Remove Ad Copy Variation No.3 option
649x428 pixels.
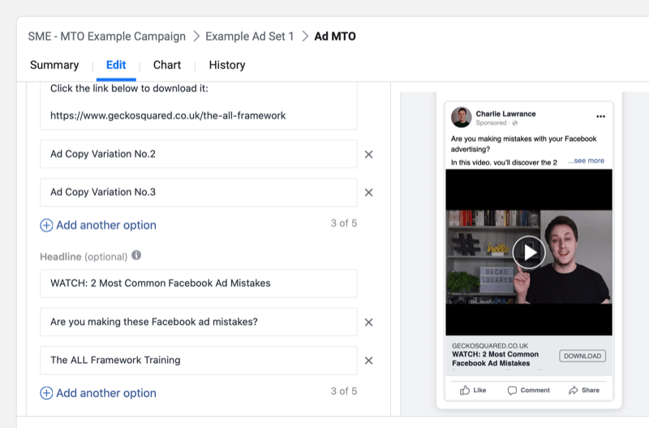368,192
